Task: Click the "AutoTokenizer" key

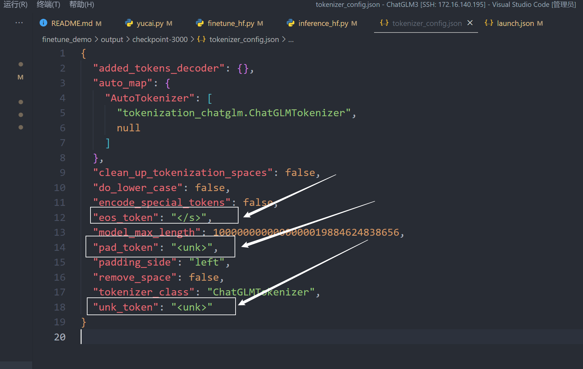Action: [x=150, y=98]
